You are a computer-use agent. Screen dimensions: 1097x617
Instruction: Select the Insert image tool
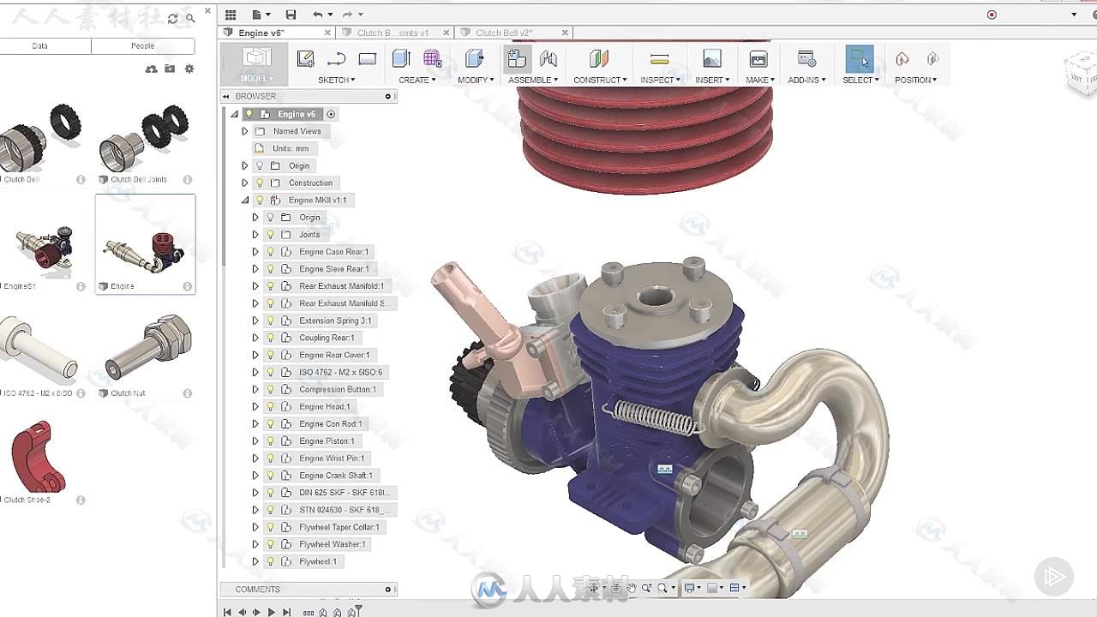[x=711, y=58]
